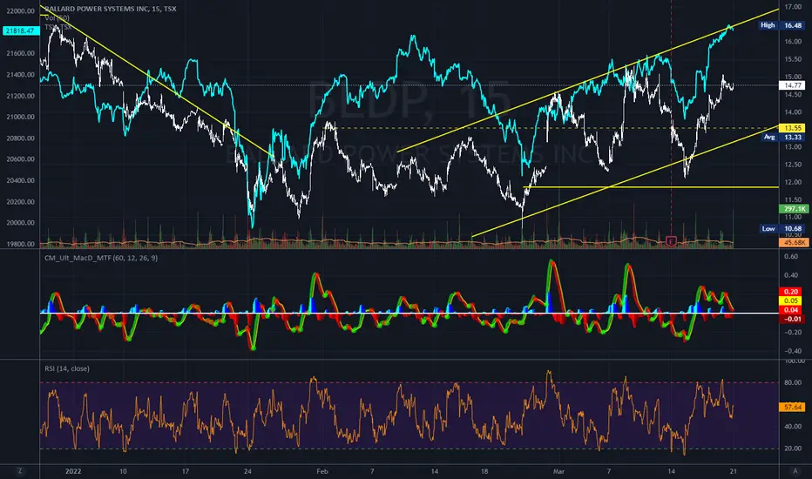Click the red 0.20 MACD value label
Viewport: 812px width, 479px height.
792,292
